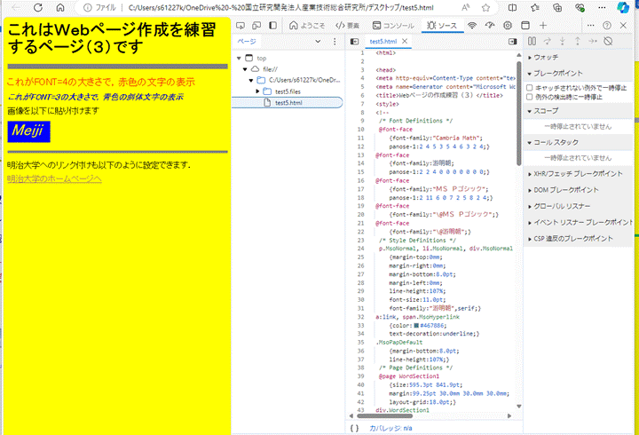Click the pause script execution button
This screenshot has height=435, width=639.
[x=532, y=41]
